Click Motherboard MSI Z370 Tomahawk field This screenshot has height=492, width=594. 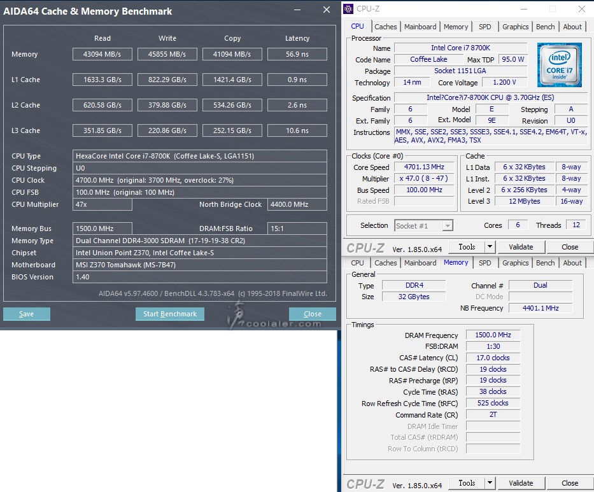tap(200, 265)
